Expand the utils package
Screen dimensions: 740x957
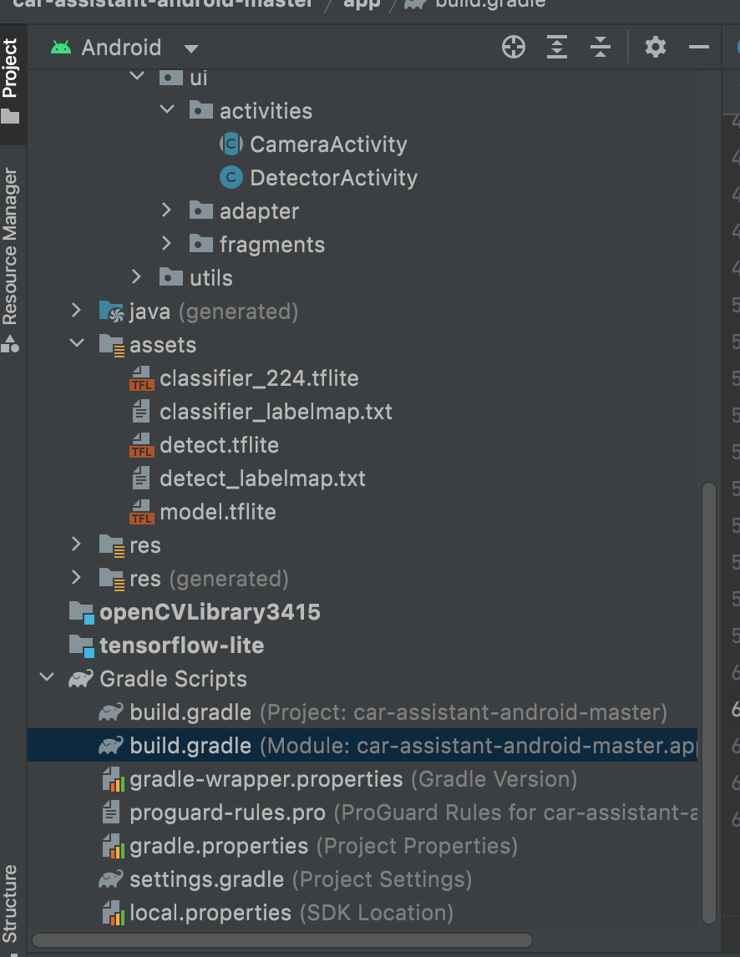point(136,277)
